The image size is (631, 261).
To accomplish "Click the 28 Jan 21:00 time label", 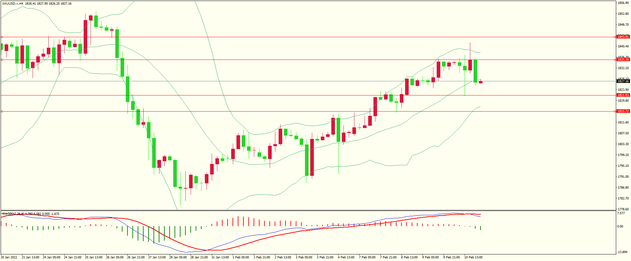I will click(x=199, y=257).
